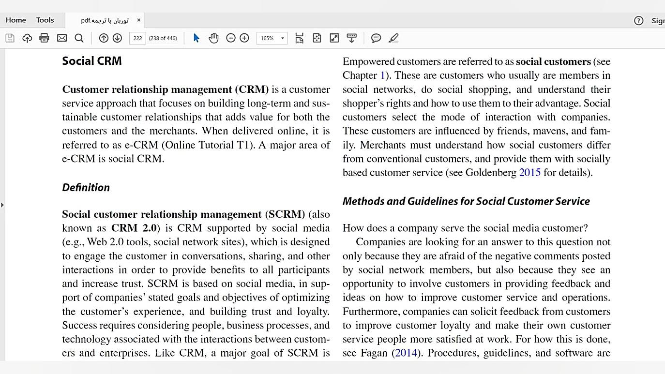The image size is (665, 374).
Task: Select the document tab ending in .pdf
Action: pos(105,20)
